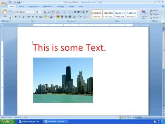This screenshot has width=165, height=124.
Task: Insert a bulleted list
Action: [58, 12]
